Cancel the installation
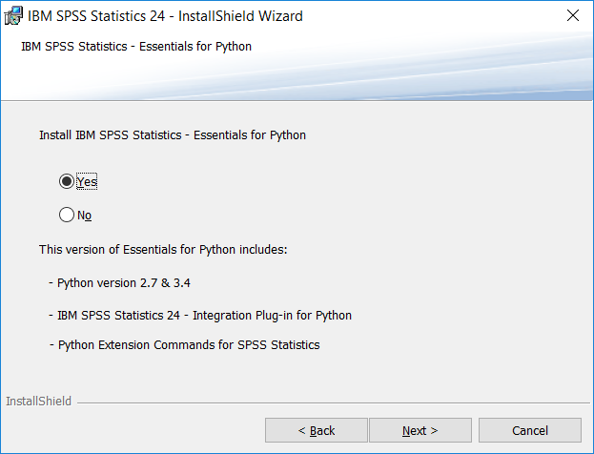594x454 pixels. click(x=530, y=430)
